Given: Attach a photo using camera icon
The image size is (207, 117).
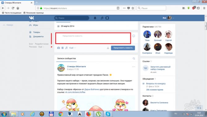Looking at the screenshot, I should [x=58, y=48].
